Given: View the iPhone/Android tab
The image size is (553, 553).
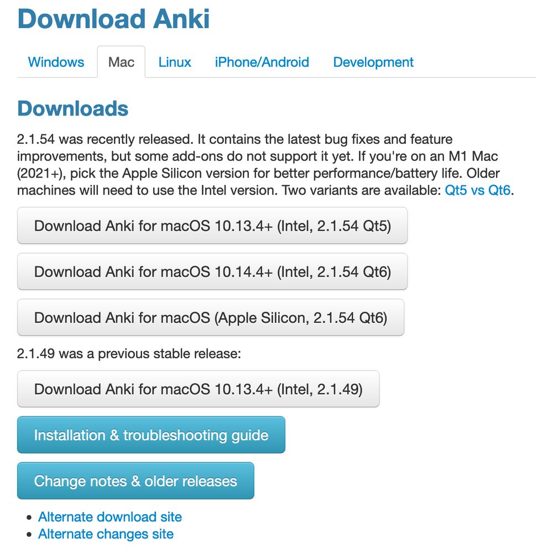Looking at the screenshot, I should (x=262, y=62).
